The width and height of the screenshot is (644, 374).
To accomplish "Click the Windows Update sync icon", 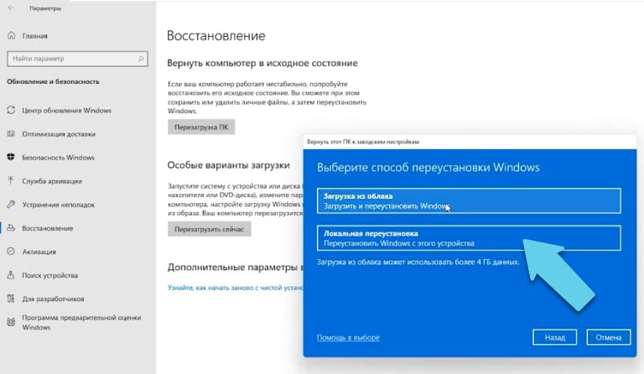I will (11, 110).
